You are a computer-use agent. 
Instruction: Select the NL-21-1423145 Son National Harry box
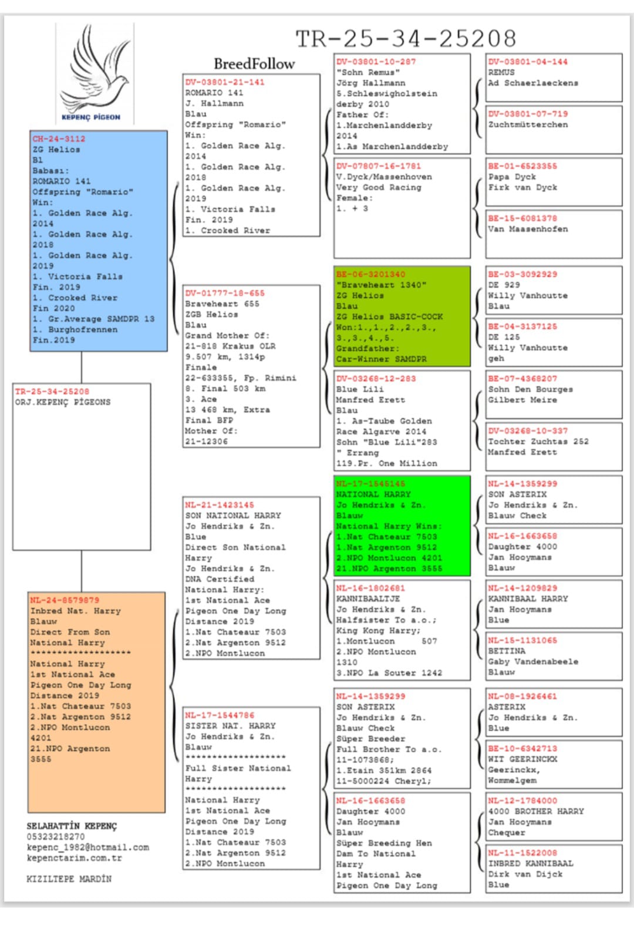pyautogui.click(x=251, y=578)
